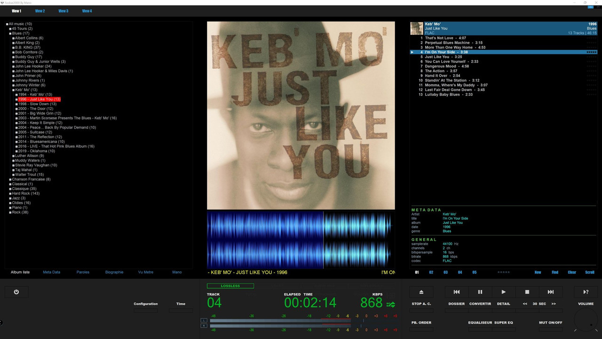
Task: Click the green shuffle icon beside KBPS
Action: pos(391,304)
